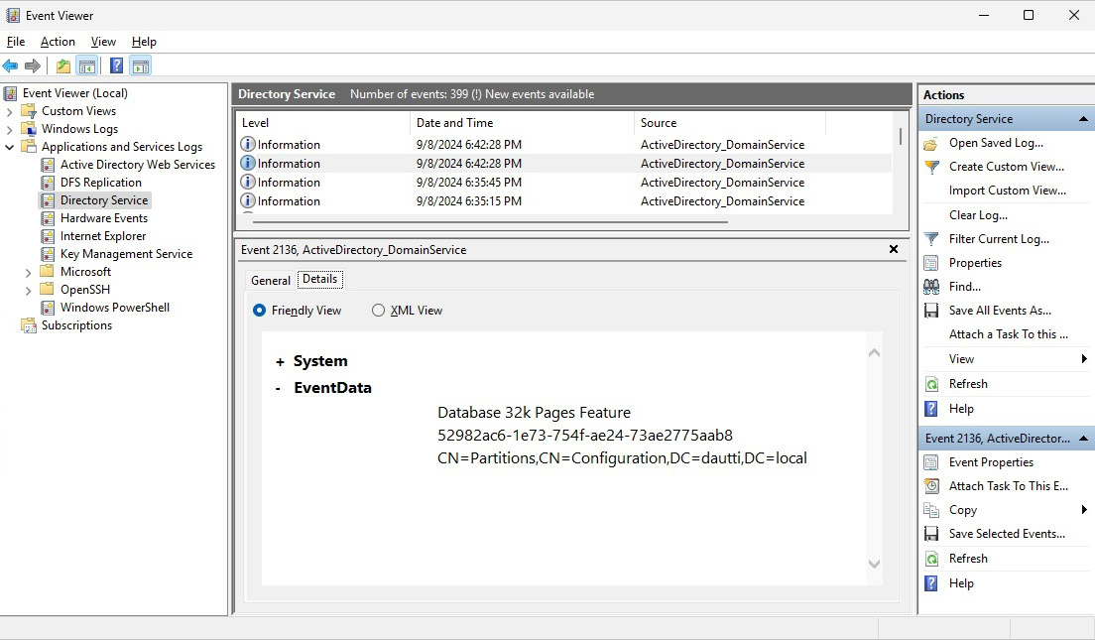1095x640 pixels.
Task: Select the Friendly View radio button
Action: coord(260,311)
